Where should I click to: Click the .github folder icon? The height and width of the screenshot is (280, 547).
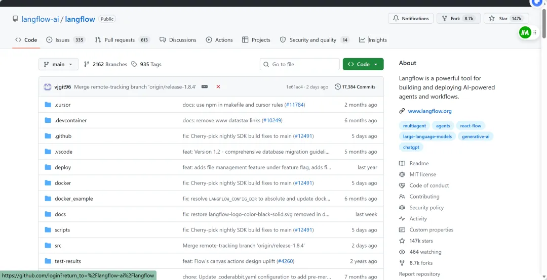(x=48, y=136)
